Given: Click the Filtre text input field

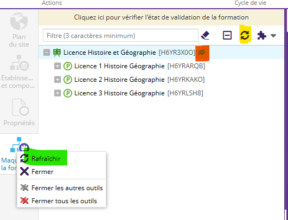Looking at the screenshot, I should click(120, 35).
